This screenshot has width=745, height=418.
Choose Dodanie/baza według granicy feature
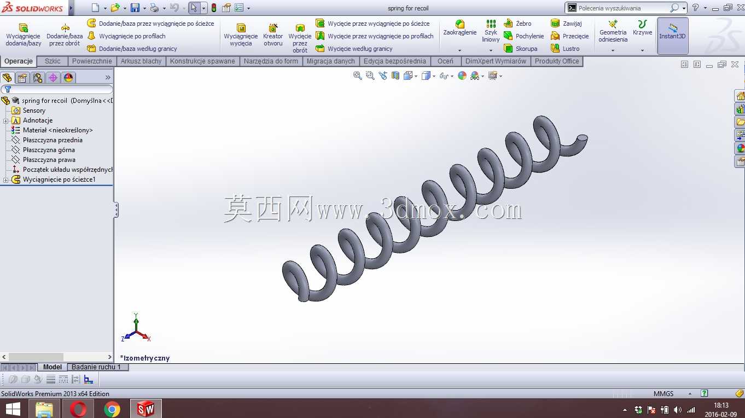click(132, 49)
